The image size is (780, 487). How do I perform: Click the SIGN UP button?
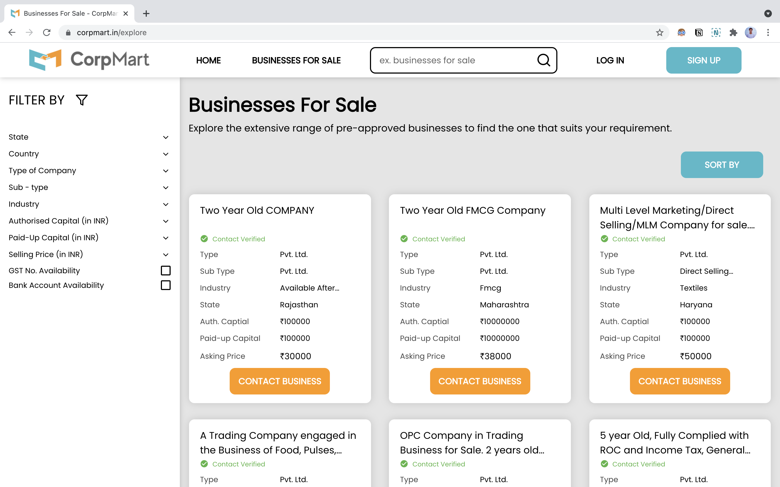[703, 60]
